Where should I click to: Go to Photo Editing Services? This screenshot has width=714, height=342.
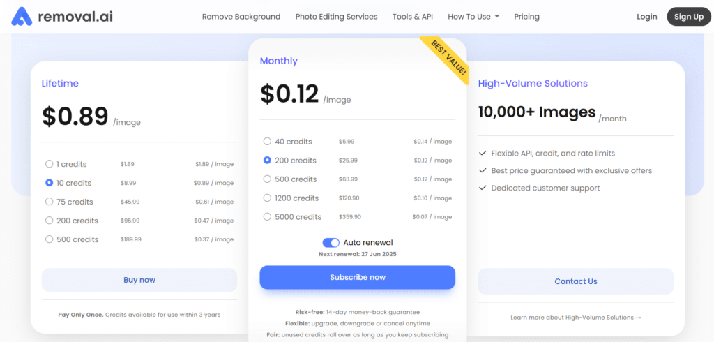(x=337, y=17)
